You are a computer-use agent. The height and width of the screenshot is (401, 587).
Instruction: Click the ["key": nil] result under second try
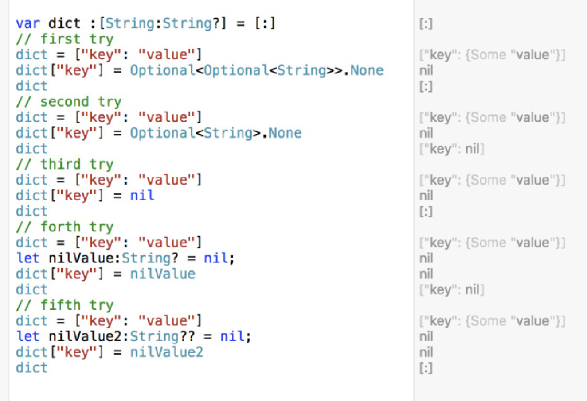tap(452, 149)
